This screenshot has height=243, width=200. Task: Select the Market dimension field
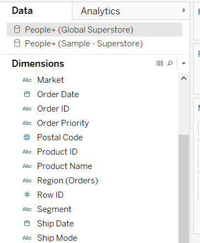[50, 80]
